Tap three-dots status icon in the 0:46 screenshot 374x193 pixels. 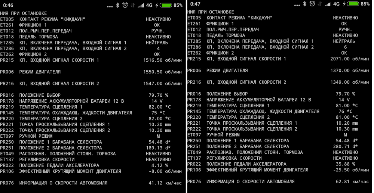pos(110,7)
